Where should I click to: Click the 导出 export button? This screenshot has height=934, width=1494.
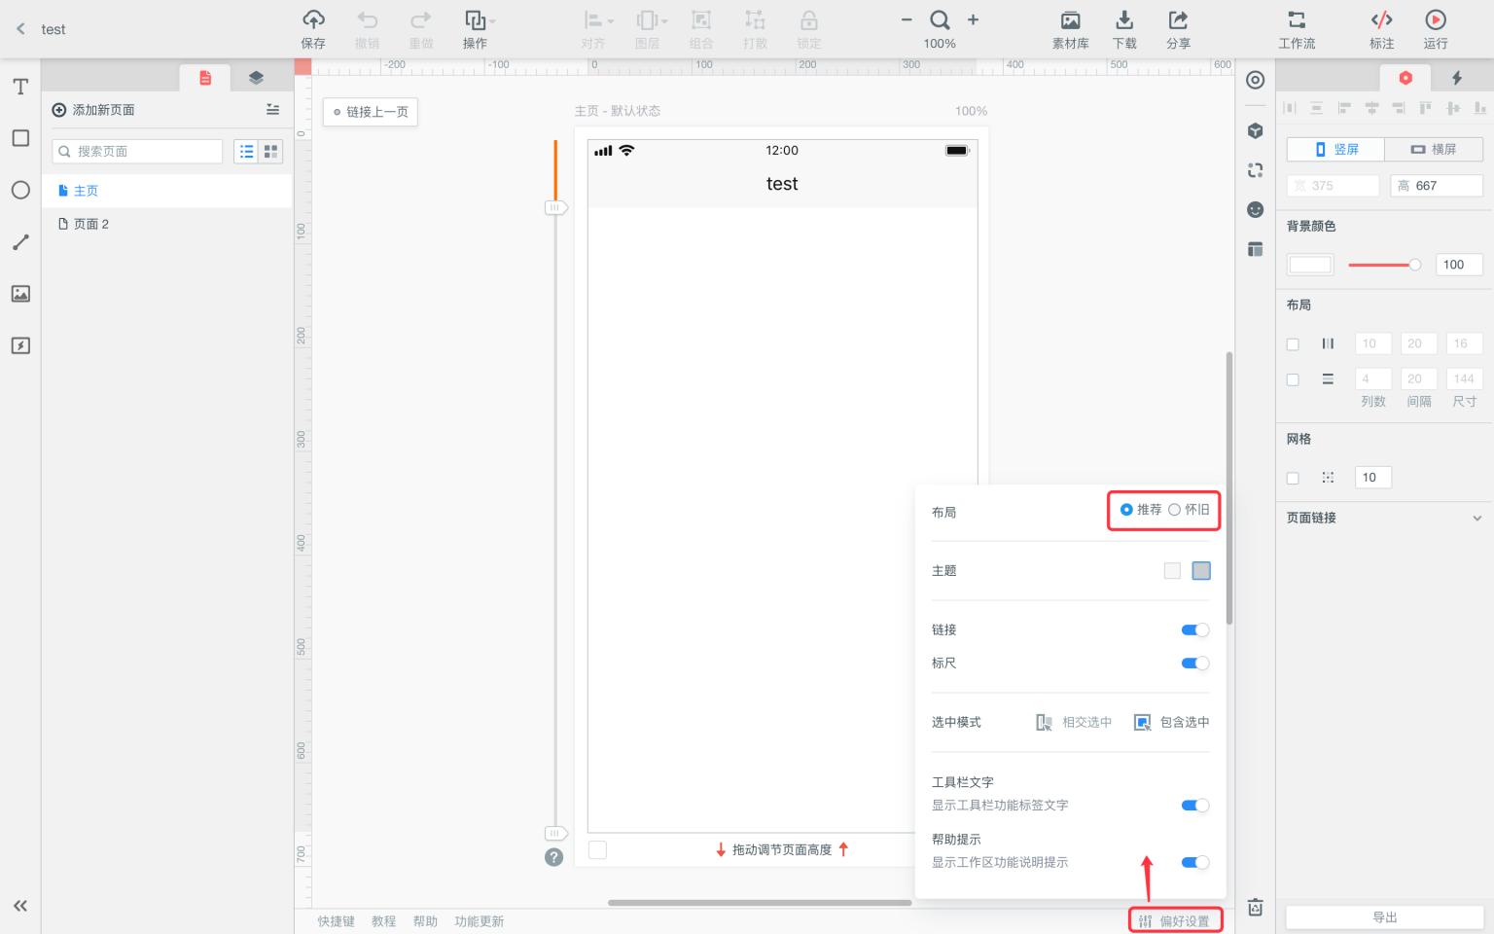coord(1384,917)
